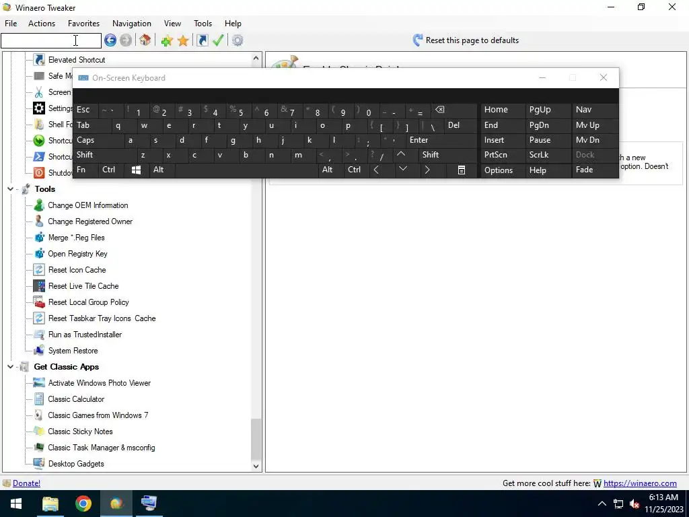
Task: Open the Favorites menu
Action: pos(83,24)
